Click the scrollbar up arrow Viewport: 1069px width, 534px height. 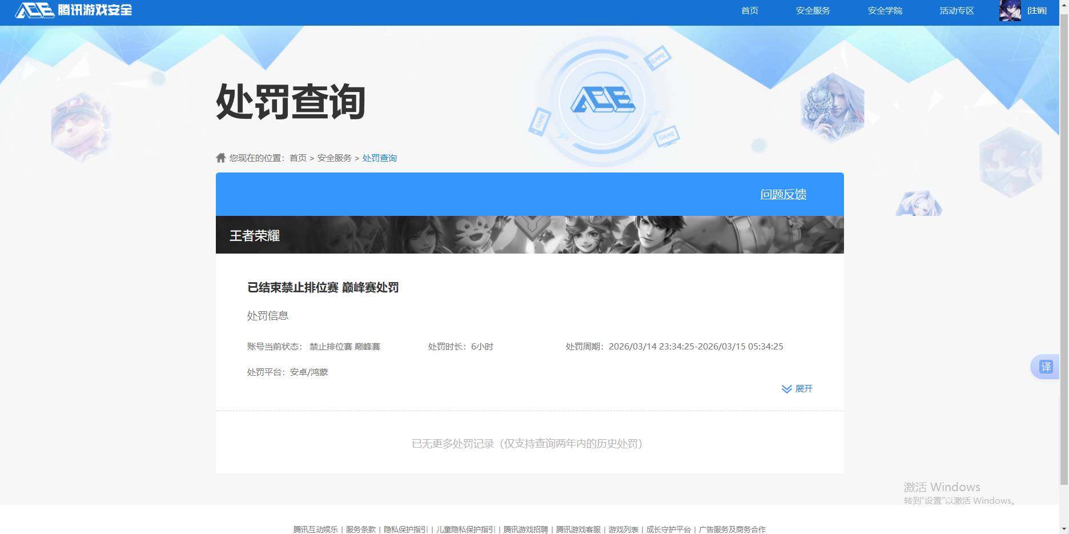(1063, 5)
